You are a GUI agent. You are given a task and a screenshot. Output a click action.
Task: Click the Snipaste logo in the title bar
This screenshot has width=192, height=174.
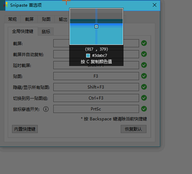coord(6,5)
